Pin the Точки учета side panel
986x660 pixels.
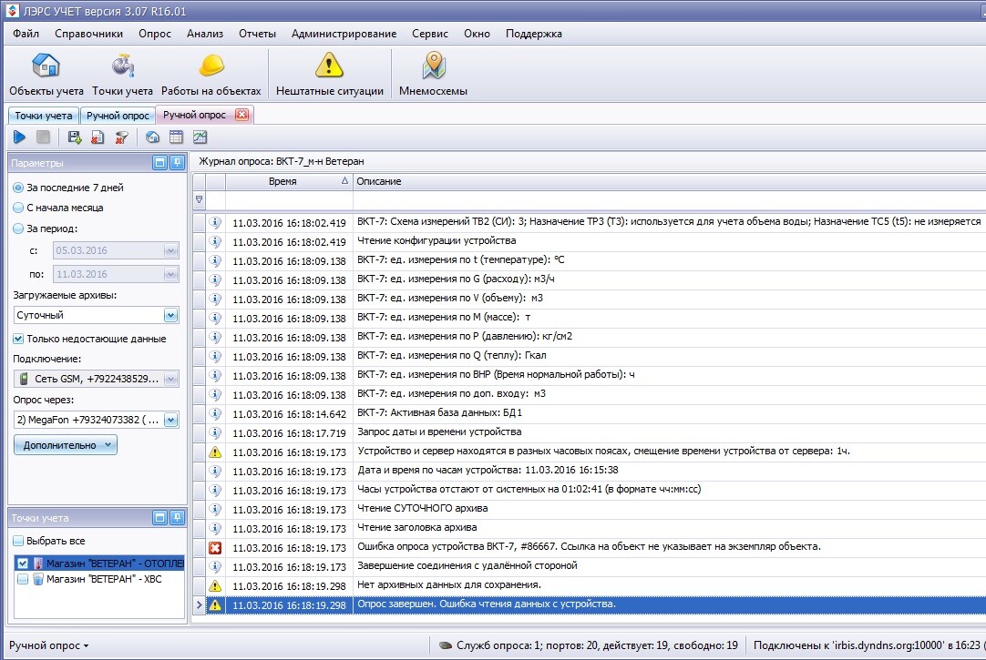178,518
